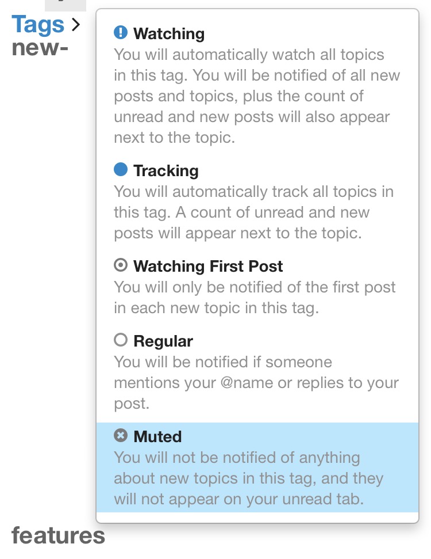Click the "new-" tag heading text
The width and height of the screenshot is (431, 559).
pos(40,47)
